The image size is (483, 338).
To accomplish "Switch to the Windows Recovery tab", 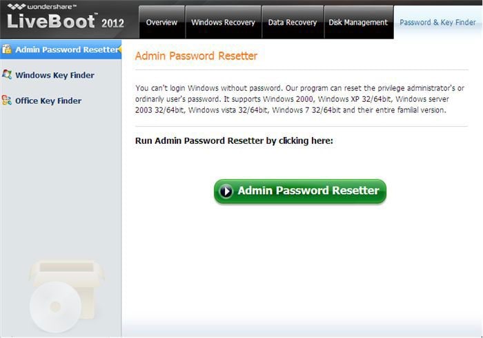I will pyautogui.click(x=223, y=22).
